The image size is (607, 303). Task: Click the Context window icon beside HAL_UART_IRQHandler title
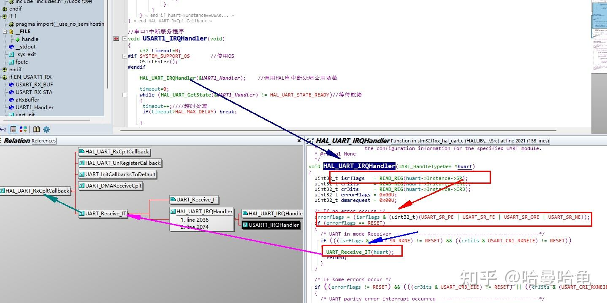pos(310,141)
